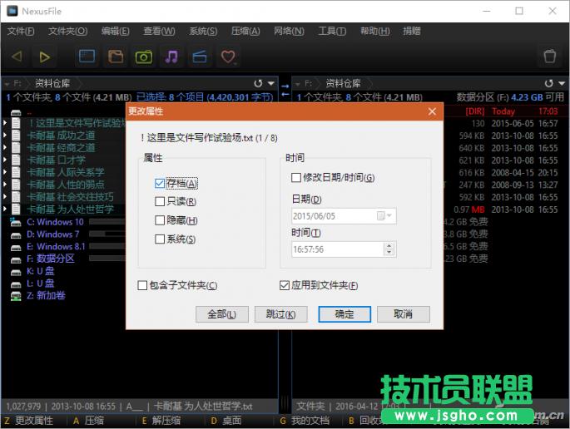Viewport: 570px width, 429px height.
Task: Click the heart favorites toolbar icon
Action: pos(228,57)
